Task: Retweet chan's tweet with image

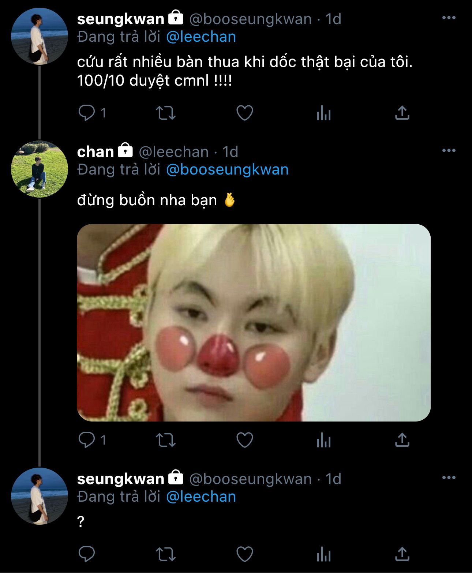Action: click(166, 440)
